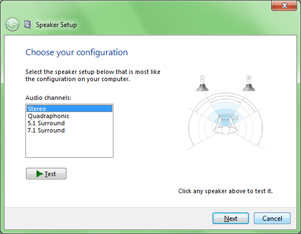This screenshot has width=301, height=234.
Task: Click the speaker icon beside Speaker Setup title
Action: (28, 25)
